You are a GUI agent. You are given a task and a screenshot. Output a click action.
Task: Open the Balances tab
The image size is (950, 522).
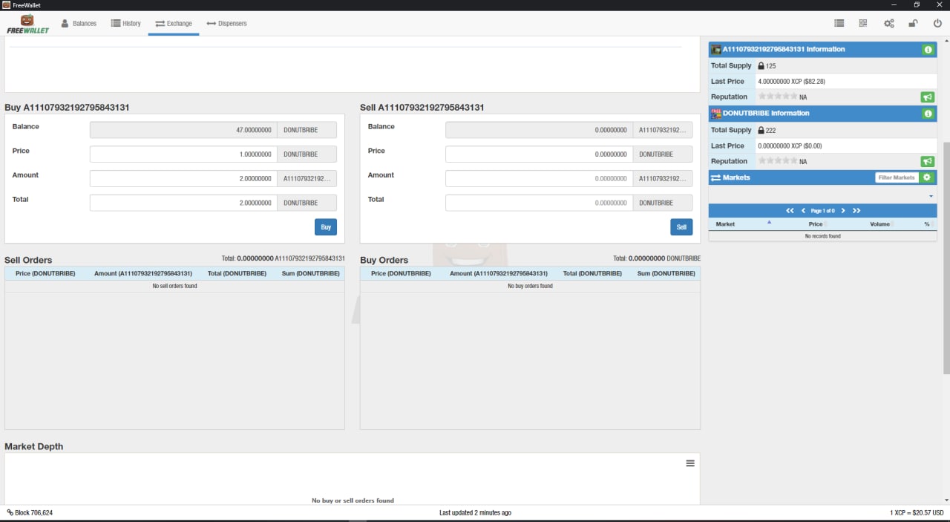pyautogui.click(x=79, y=23)
